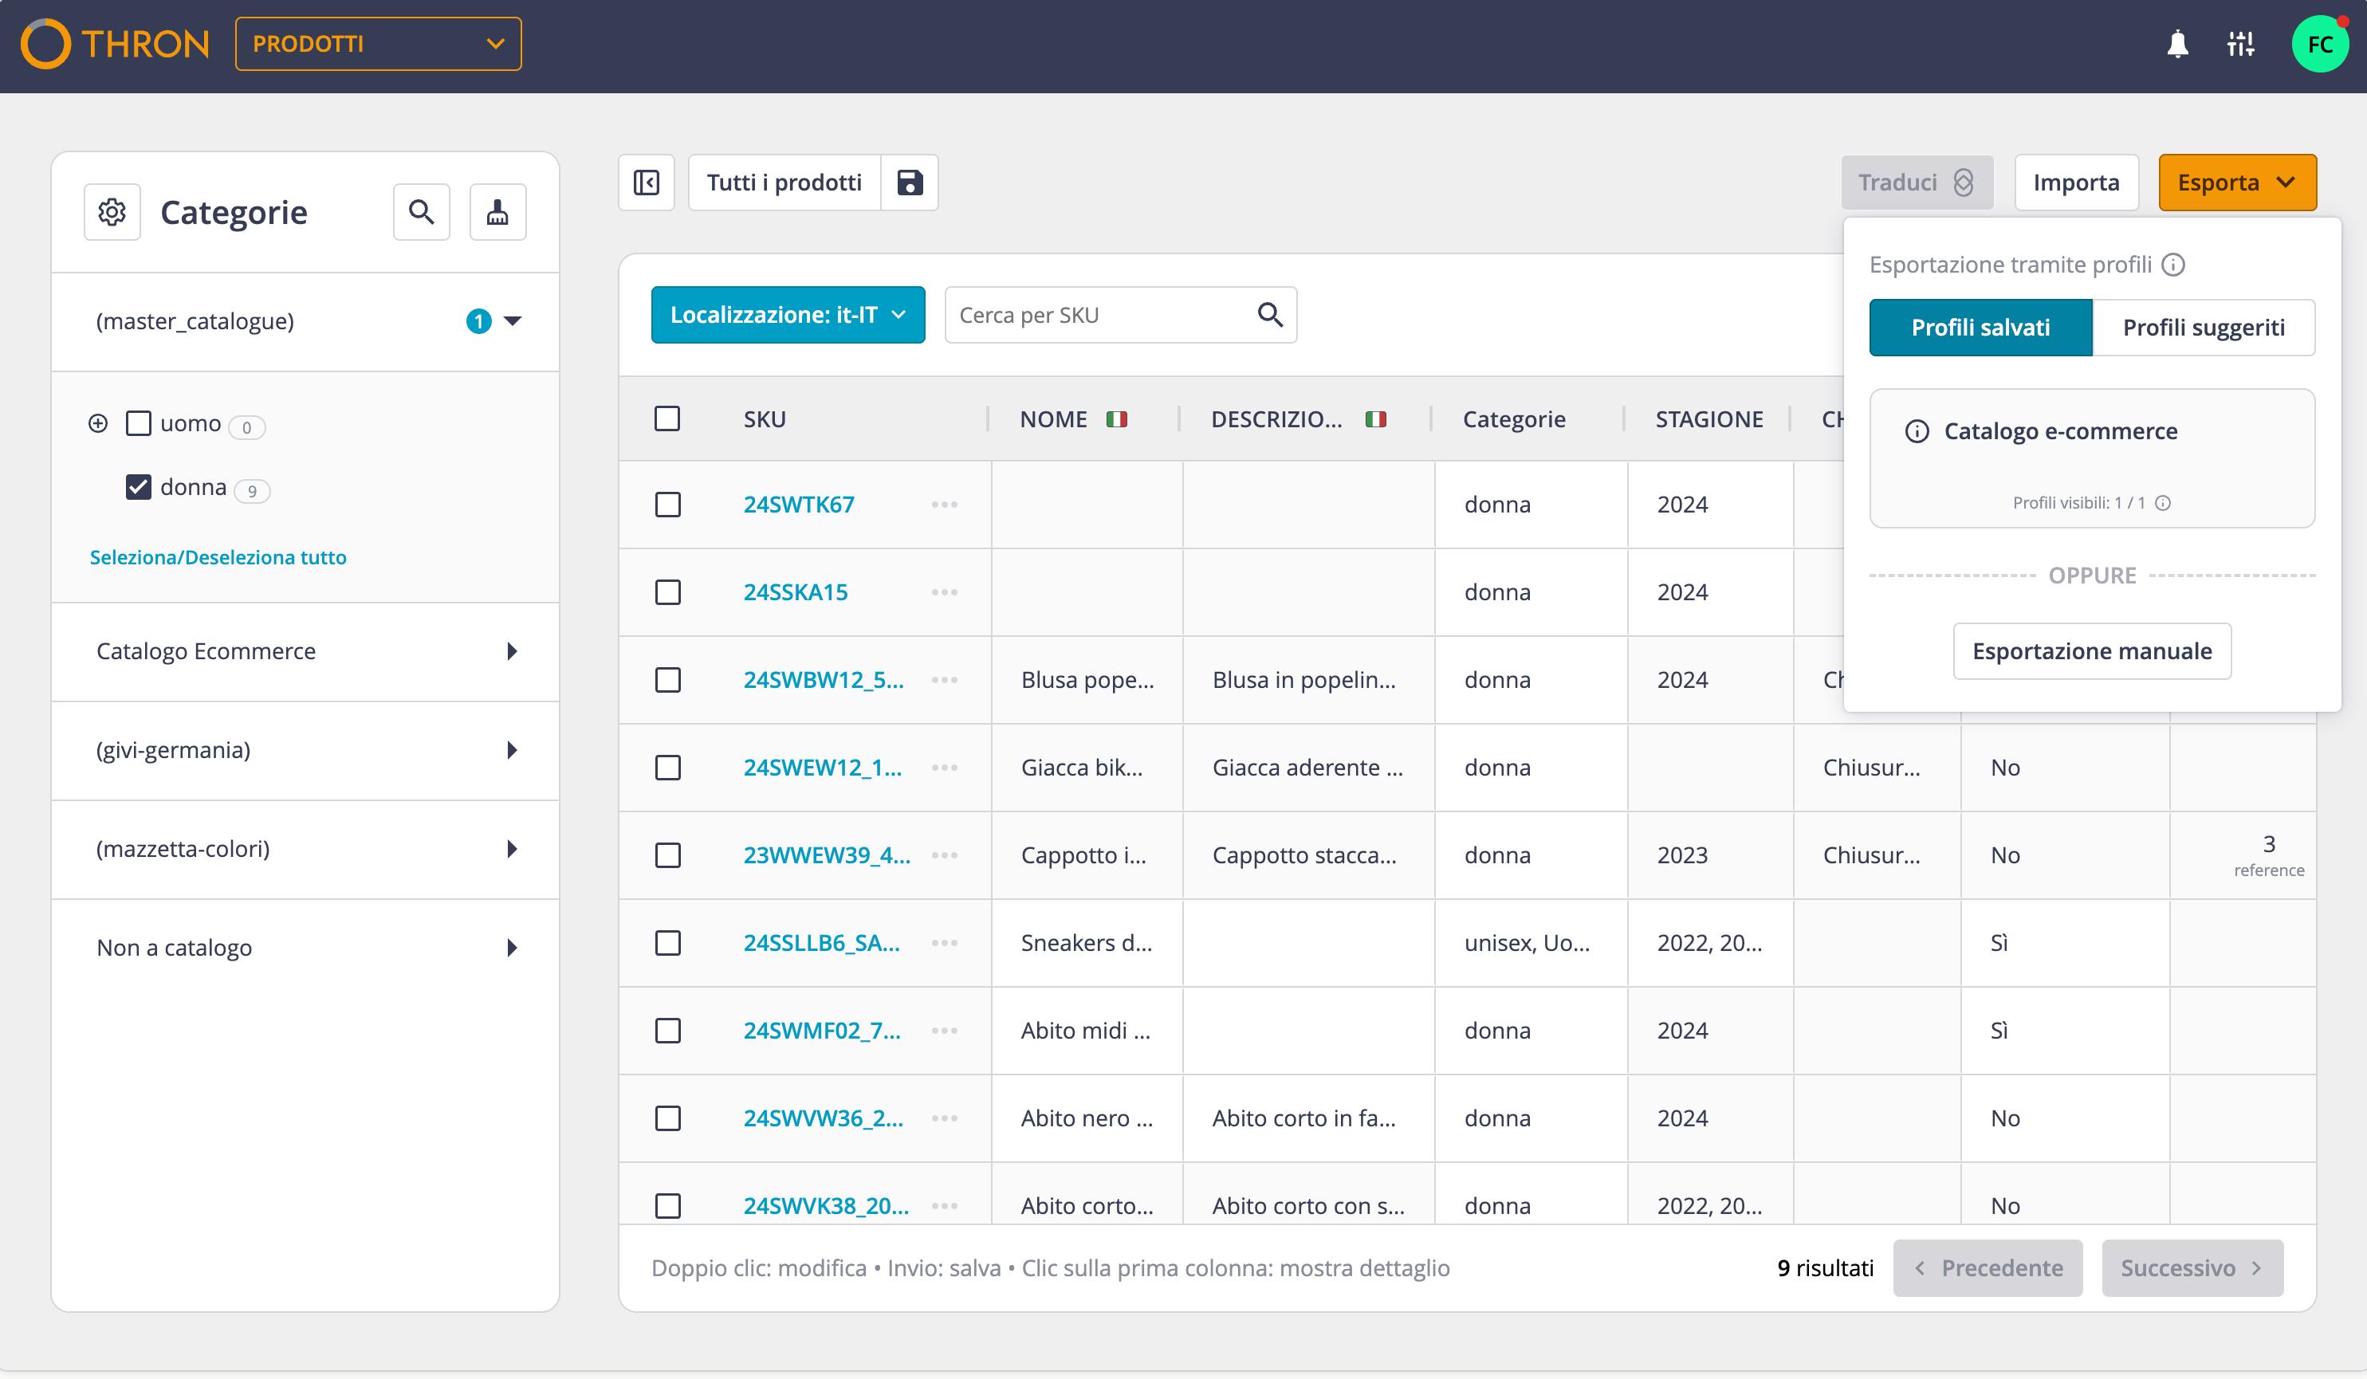Screen dimensions: 2367x1379
Task: Uncheck the donna category checkbox
Action: (139, 488)
